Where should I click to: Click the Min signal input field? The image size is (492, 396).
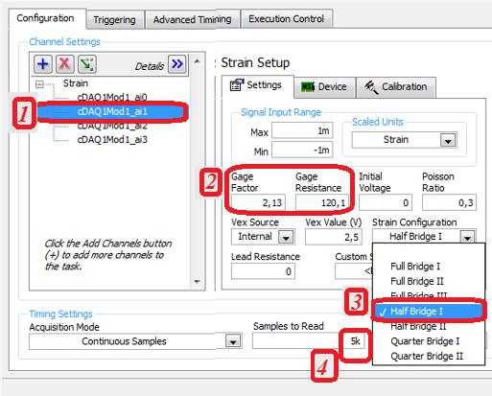coord(302,150)
